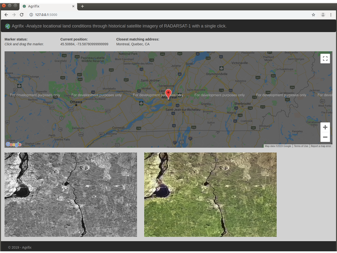This screenshot has width=337, height=253.
Task: Bookmark this page with the star icon
Action: pos(313,14)
